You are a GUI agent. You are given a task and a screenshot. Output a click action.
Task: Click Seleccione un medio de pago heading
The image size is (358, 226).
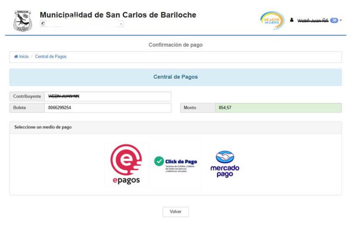[x=43, y=127]
